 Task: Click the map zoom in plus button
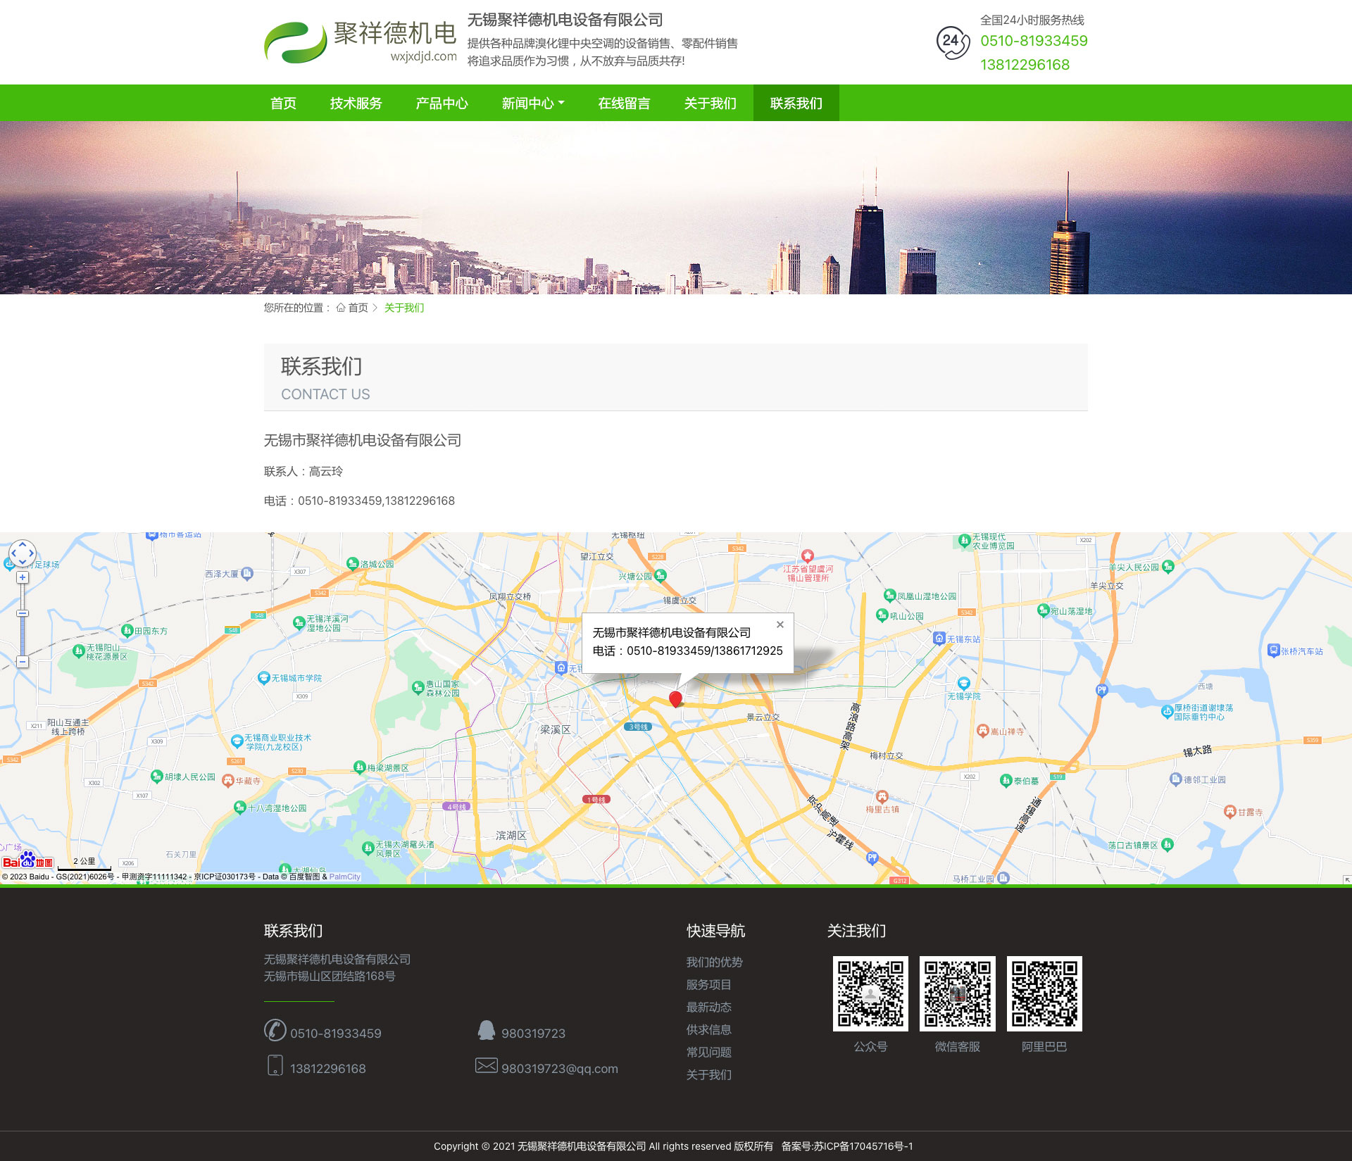(x=23, y=577)
